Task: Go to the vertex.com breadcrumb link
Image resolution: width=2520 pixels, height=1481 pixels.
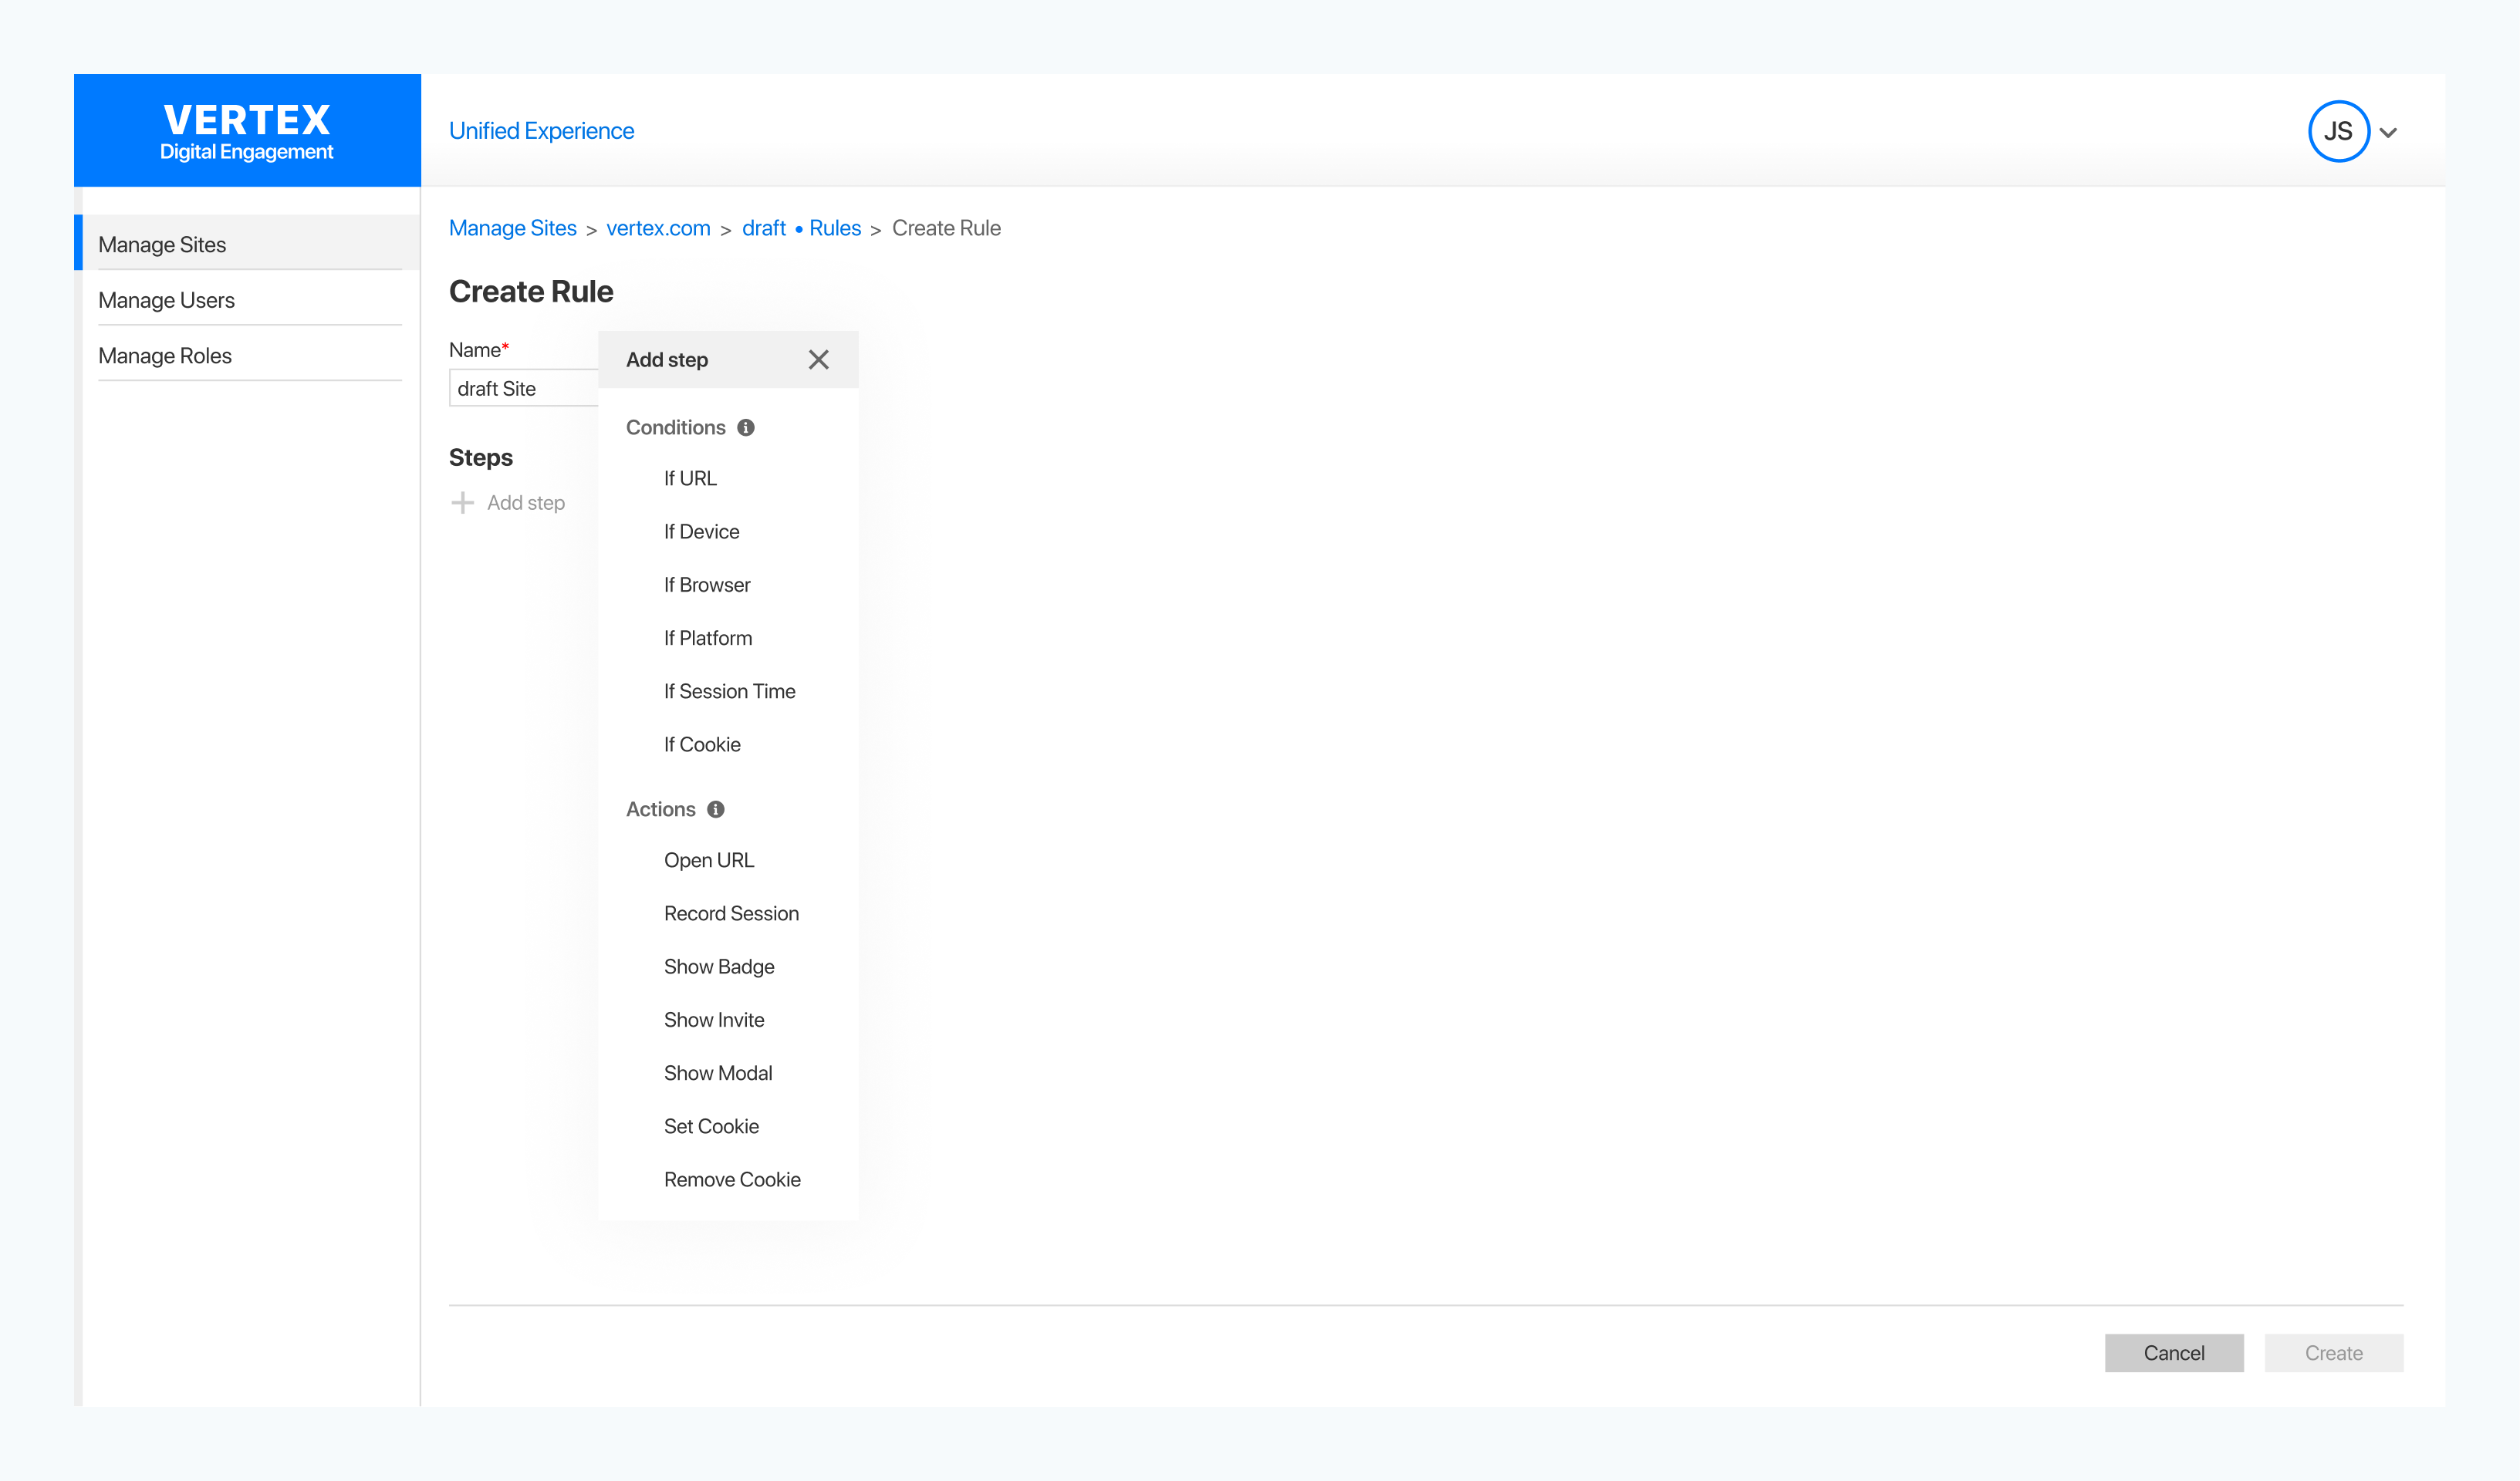Action: pyautogui.click(x=658, y=229)
